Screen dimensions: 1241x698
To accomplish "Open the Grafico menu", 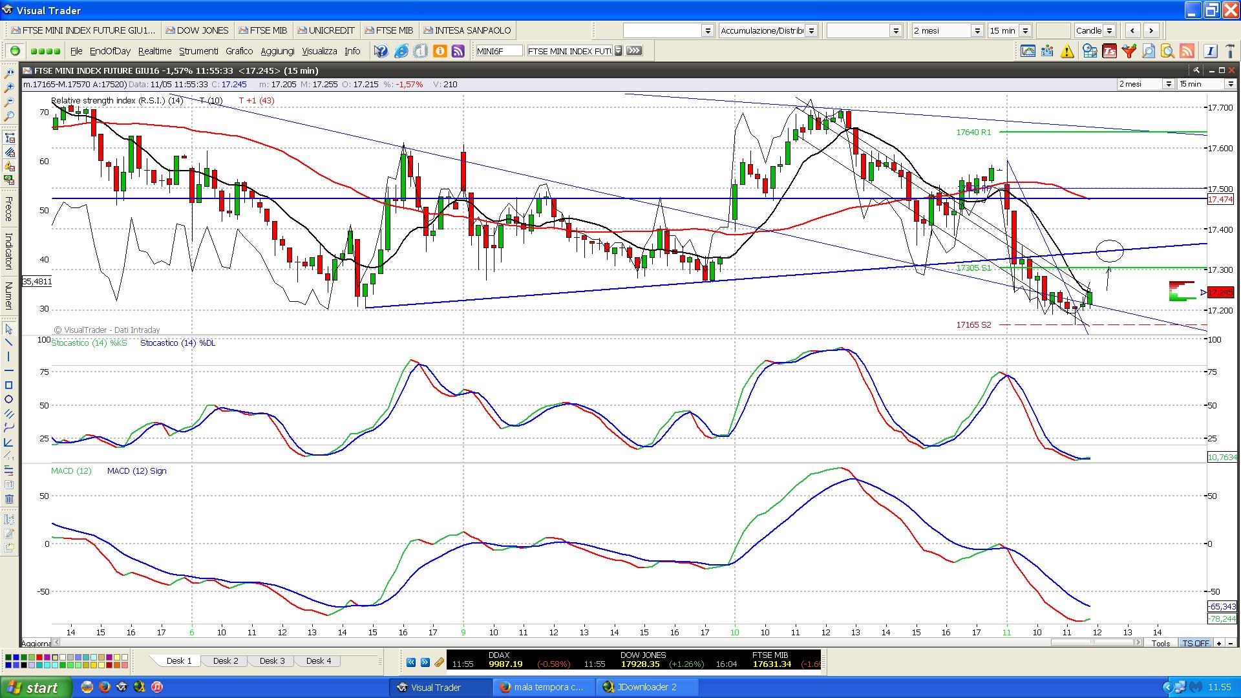I will point(239,51).
